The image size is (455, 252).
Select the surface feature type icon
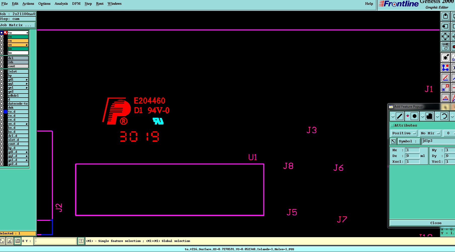click(x=429, y=116)
